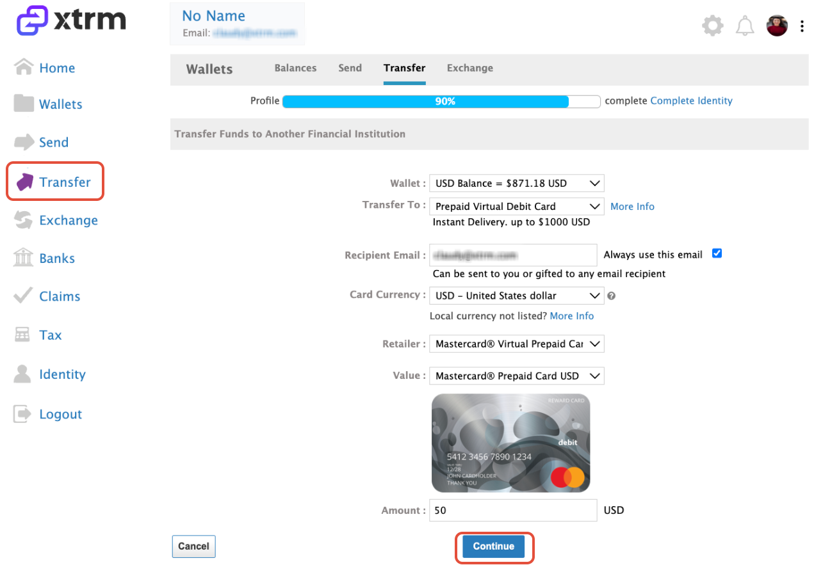Click the 'Retailer :' label
Viewport: 823px width, 565px height.
[x=404, y=344]
